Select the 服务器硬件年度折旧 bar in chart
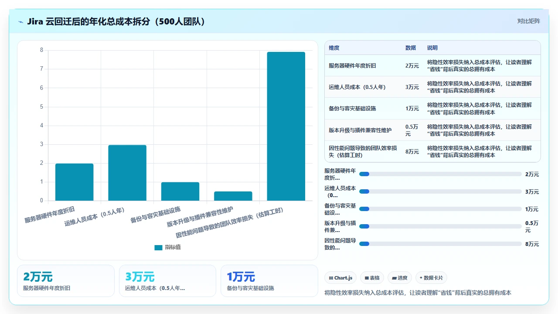558x314 pixels. (74, 182)
